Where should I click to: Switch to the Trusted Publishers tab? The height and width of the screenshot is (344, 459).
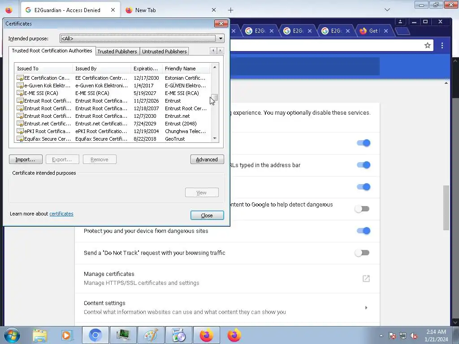117,52
